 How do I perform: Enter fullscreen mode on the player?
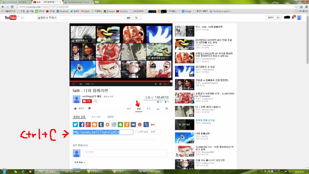tap(170, 84)
